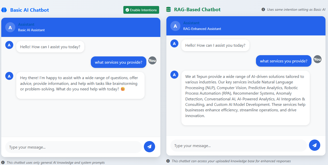Click the info icon under Basic chatbot
The width and height of the screenshot is (328, 165).
3,163
